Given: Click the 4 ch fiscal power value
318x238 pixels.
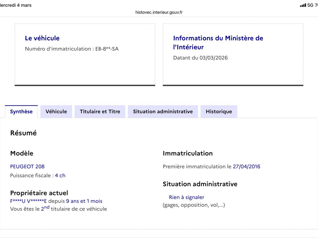Looking at the screenshot, I should pyautogui.click(x=60, y=175).
